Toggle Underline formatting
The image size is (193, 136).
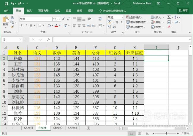coord(31,25)
